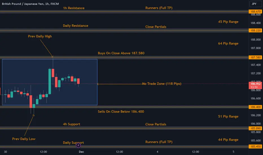
Task: Click the tall green breakout candle
Action: (50, 81)
